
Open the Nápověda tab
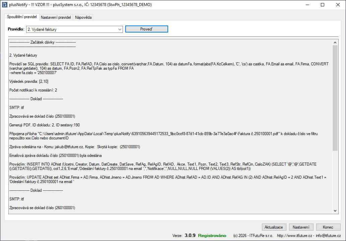(83, 17)
